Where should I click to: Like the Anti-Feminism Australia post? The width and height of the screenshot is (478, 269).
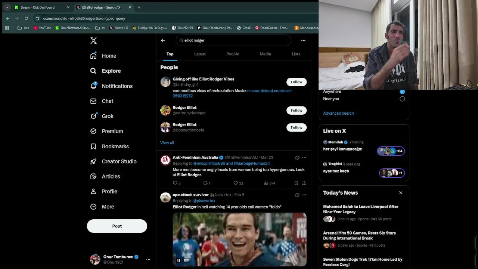click(x=238, y=183)
